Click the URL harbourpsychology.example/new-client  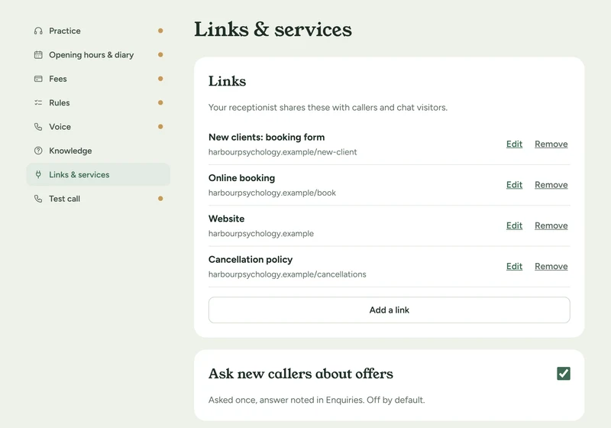click(283, 152)
